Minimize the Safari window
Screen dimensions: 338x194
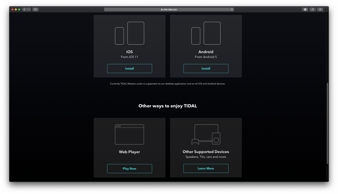click(x=16, y=9)
